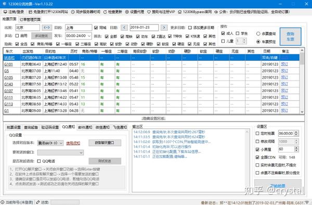312x205 pixels.
Task: Select 车票预定 radio button
Action: pos(258,42)
